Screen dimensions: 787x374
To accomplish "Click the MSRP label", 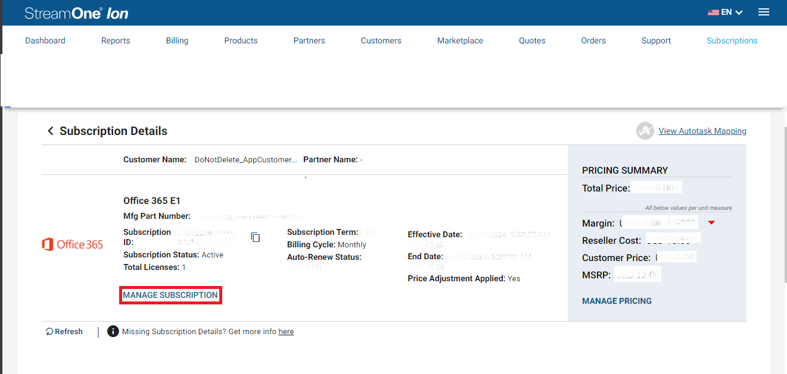I will tap(596, 275).
